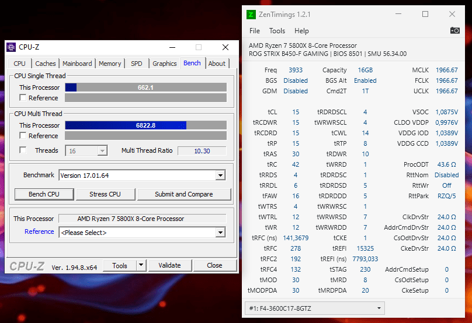Click the Capacity value 16GB
Viewport: 472px width, 323px height.
365,70
